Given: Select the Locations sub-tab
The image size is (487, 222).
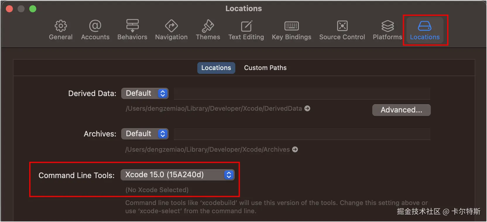Looking at the screenshot, I should (x=216, y=68).
